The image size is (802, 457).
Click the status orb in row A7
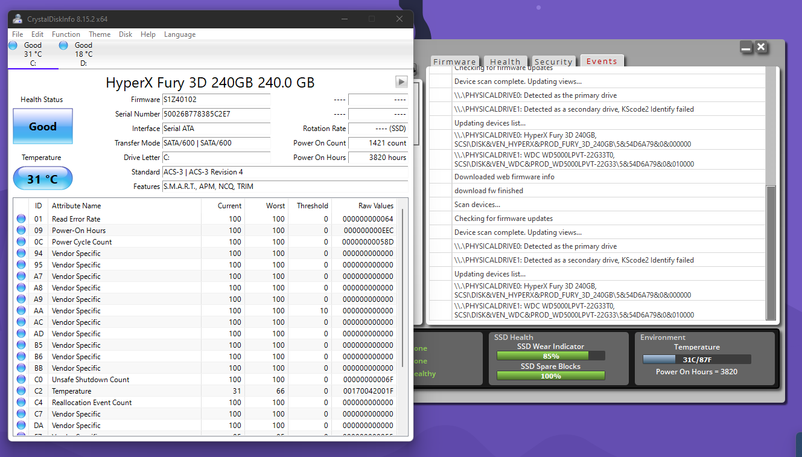click(21, 276)
